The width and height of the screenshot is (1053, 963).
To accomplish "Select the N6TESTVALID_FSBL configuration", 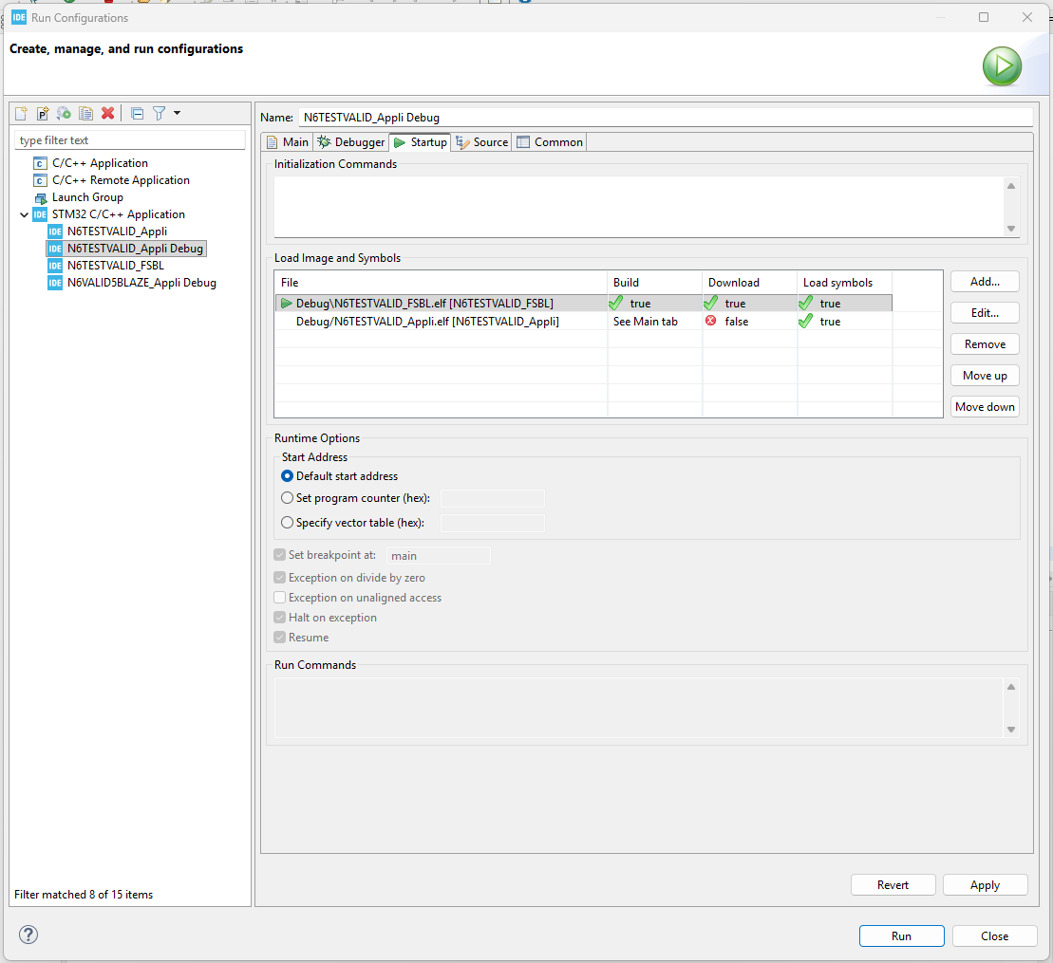I will [116, 266].
